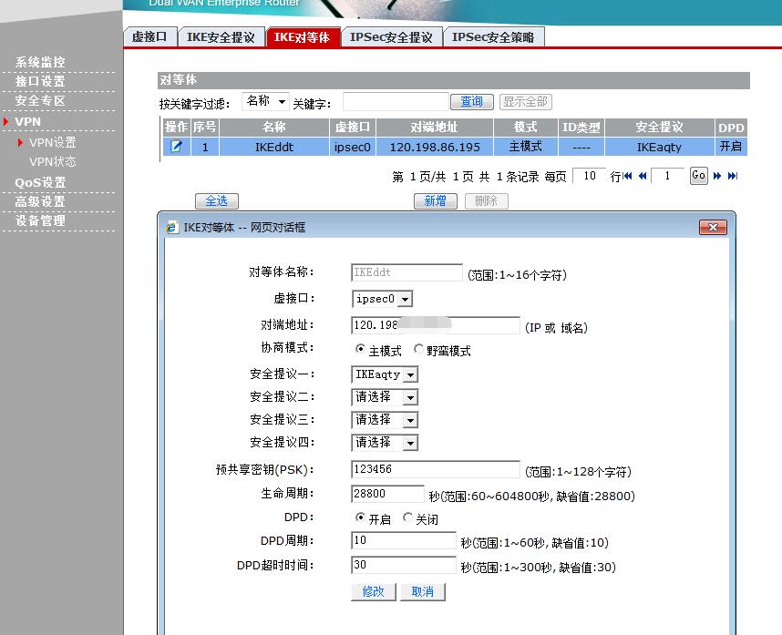The width and height of the screenshot is (782, 635).
Task: Select 野蛮模式 negotiation mode
Action: [418, 349]
